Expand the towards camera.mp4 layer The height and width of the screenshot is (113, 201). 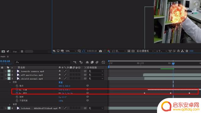pyautogui.click(x=6, y=71)
